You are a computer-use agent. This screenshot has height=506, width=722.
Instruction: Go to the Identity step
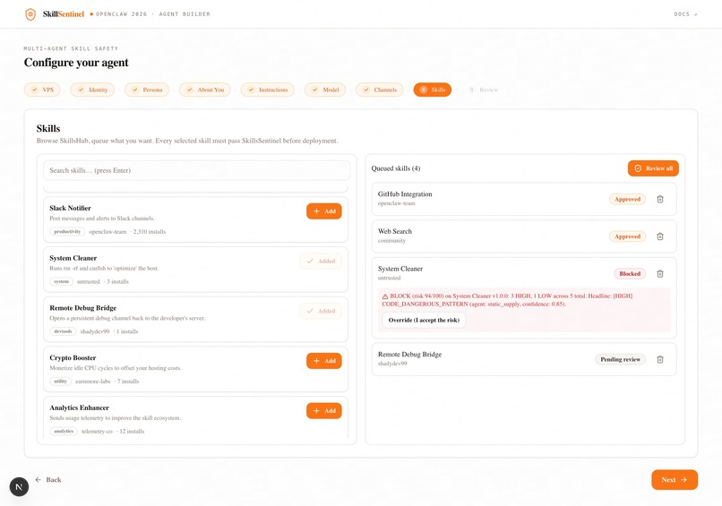(92, 90)
